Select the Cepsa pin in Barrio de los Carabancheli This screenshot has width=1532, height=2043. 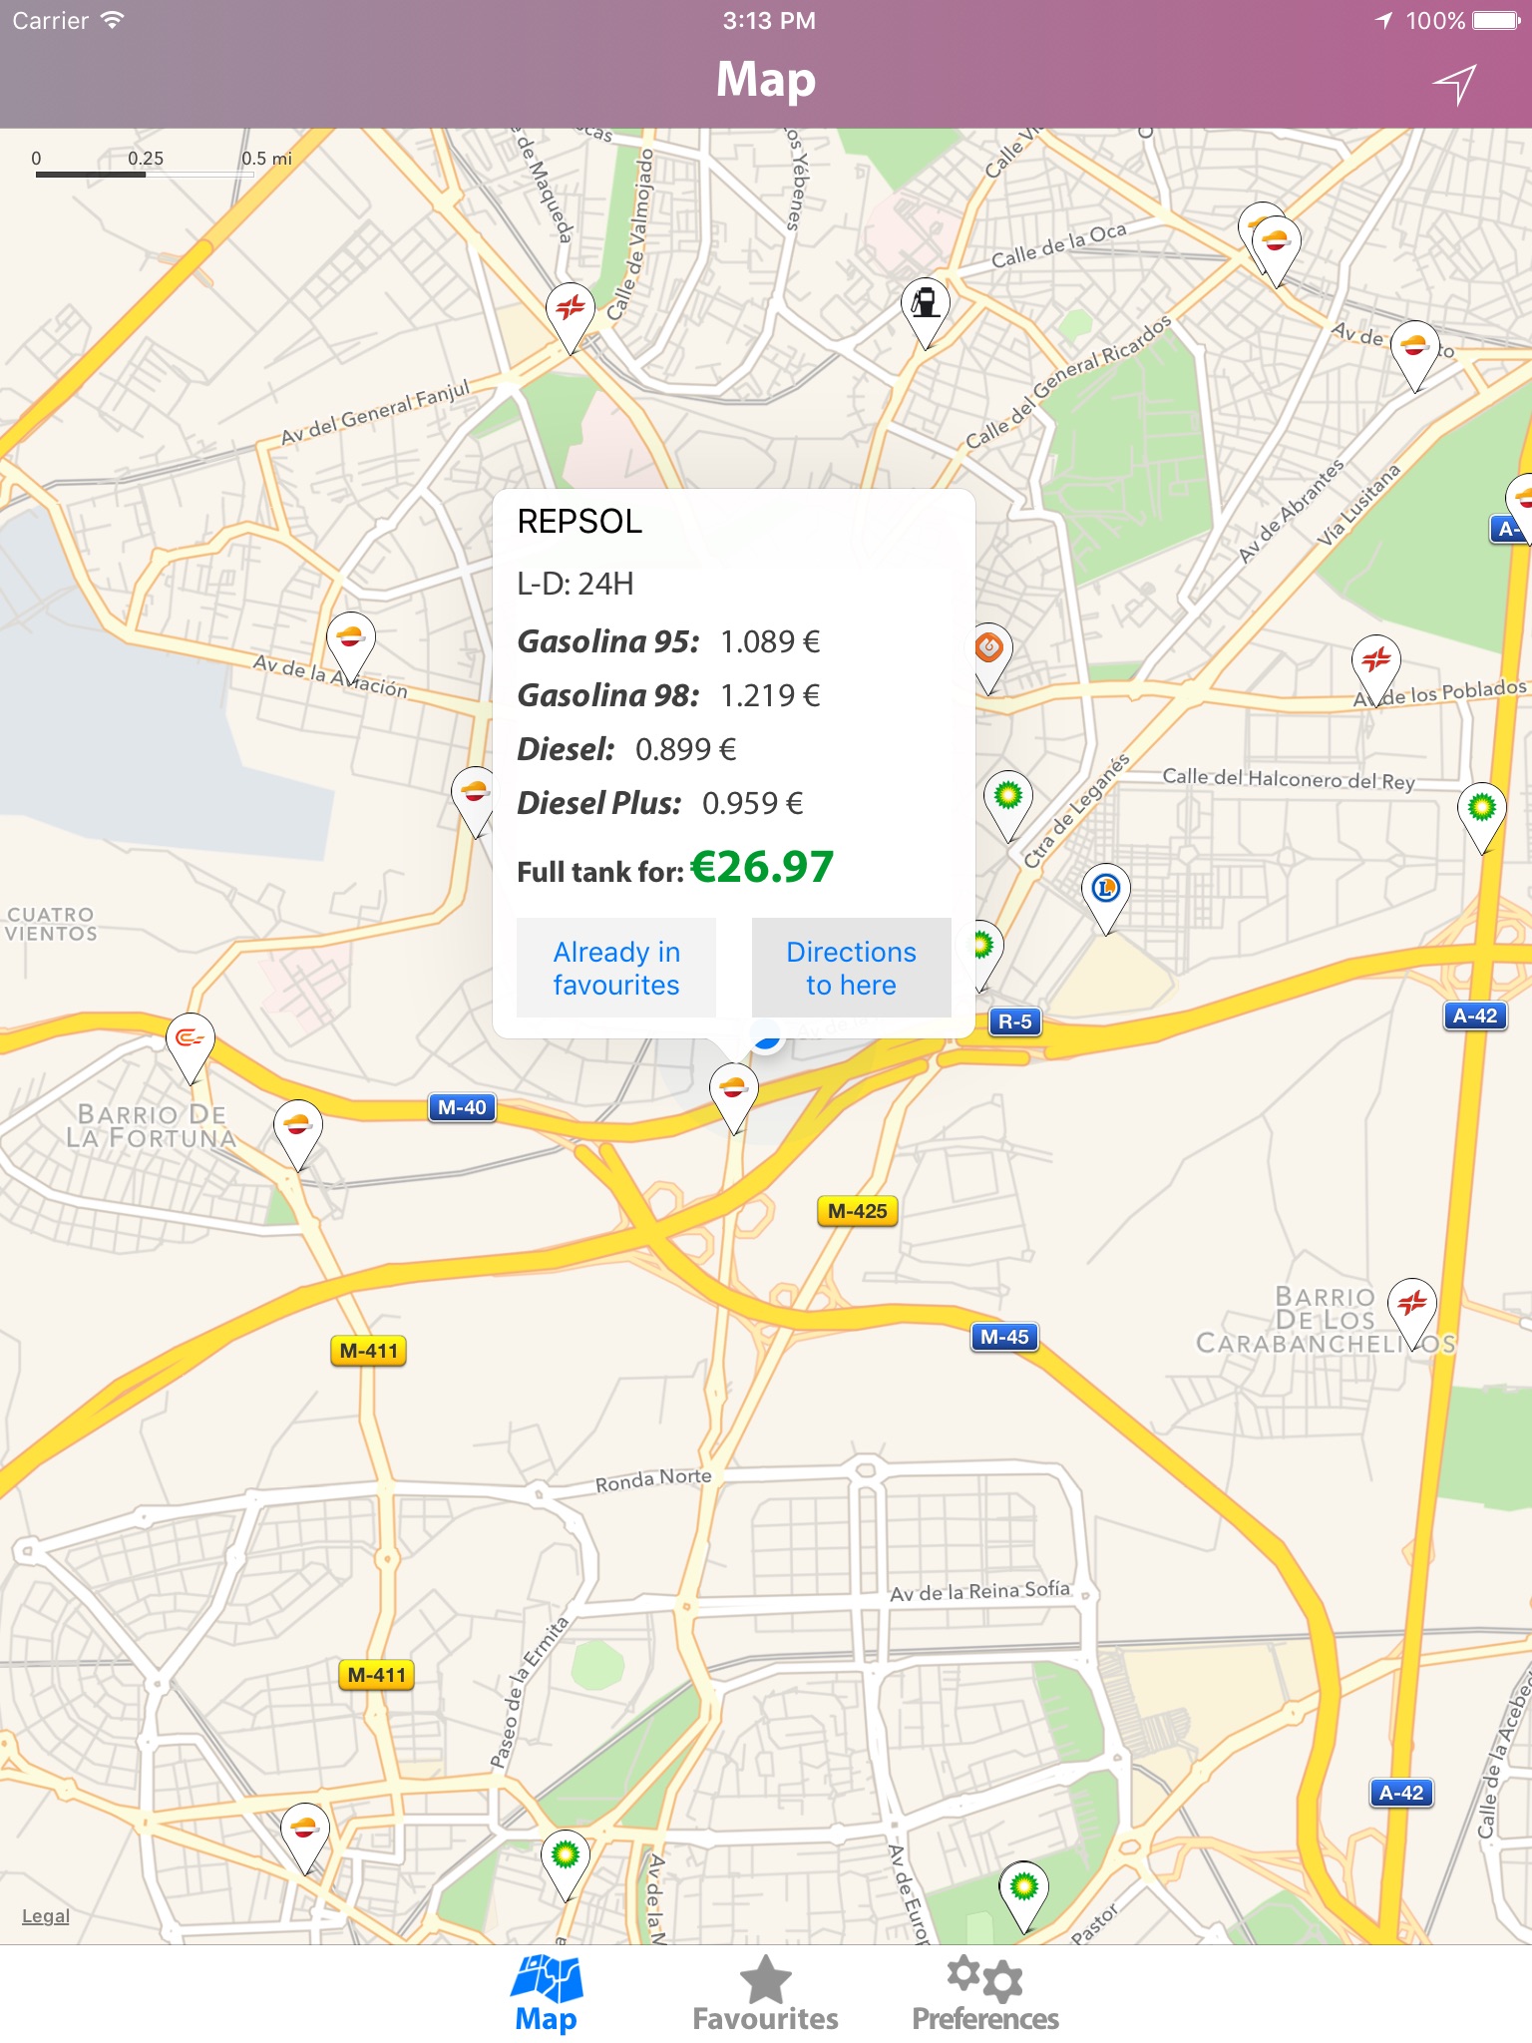coord(1412,1312)
